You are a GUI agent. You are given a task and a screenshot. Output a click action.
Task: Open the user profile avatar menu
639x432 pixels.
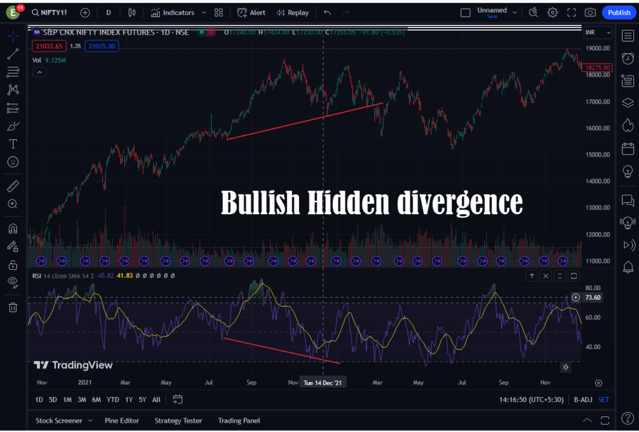(x=13, y=12)
